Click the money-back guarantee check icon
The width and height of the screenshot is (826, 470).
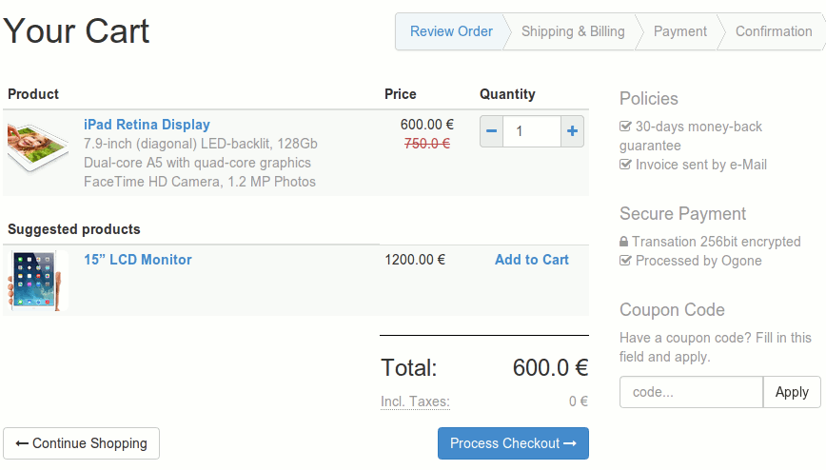coord(625,127)
